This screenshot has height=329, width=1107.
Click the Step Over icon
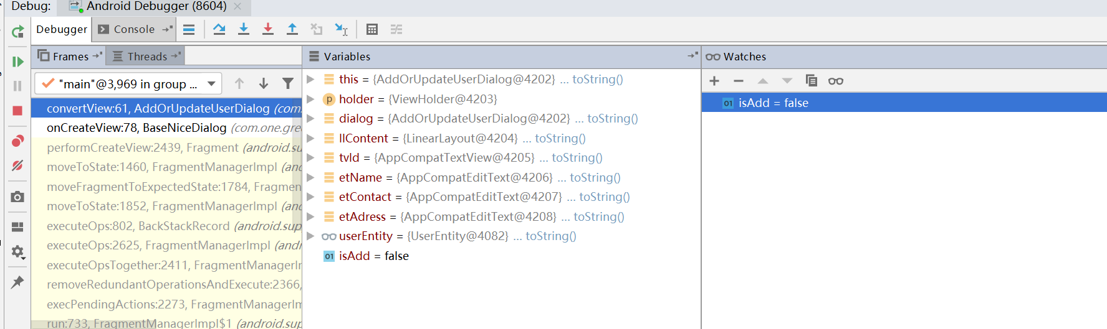pos(219,29)
